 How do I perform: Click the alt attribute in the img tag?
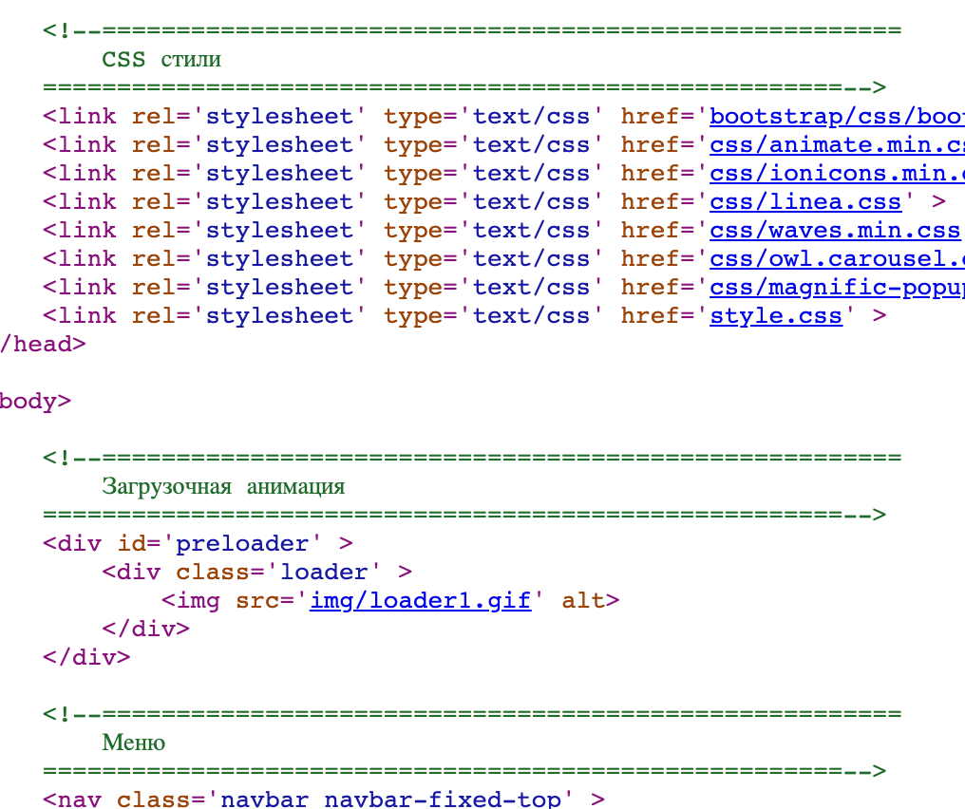coord(583,601)
